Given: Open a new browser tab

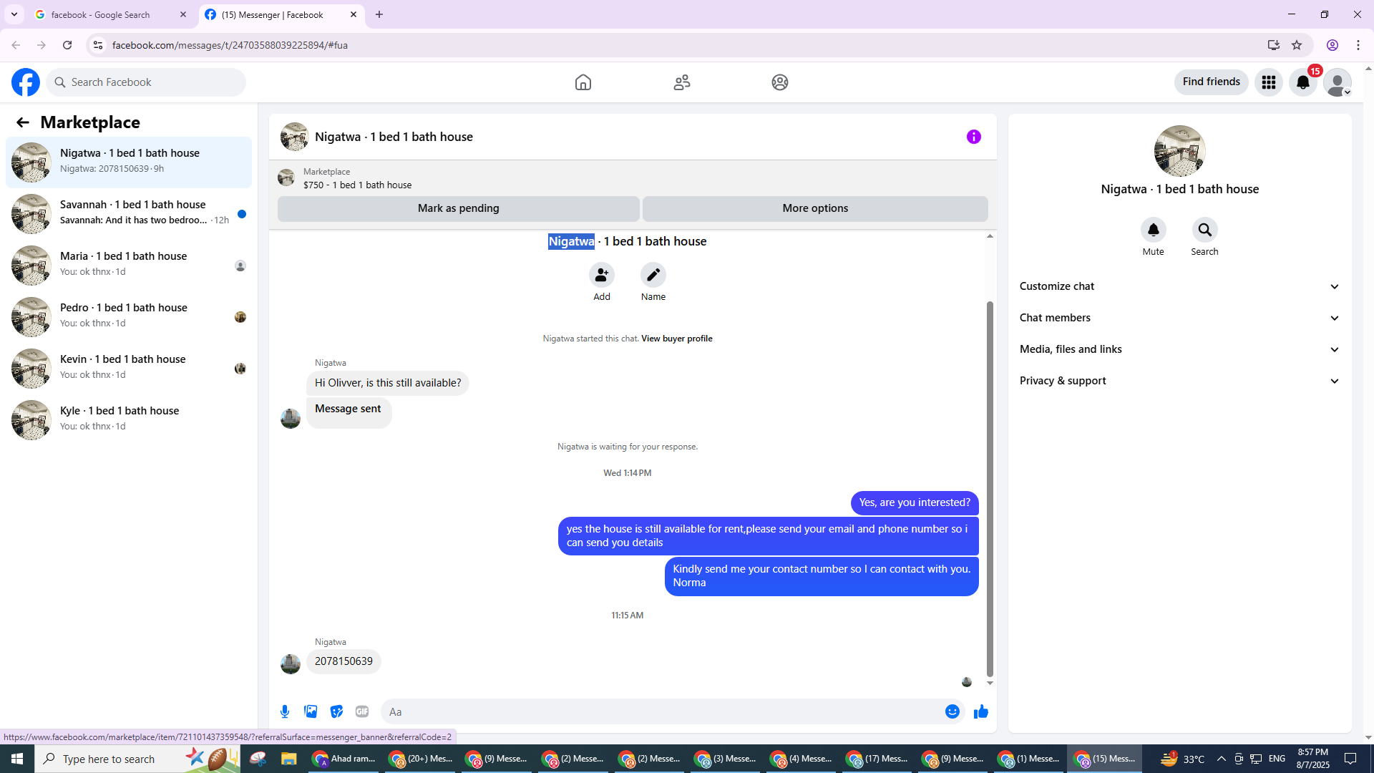Looking at the screenshot, I should (379, 14).
